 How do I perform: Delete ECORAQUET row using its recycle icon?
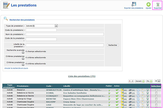(147, 96)
